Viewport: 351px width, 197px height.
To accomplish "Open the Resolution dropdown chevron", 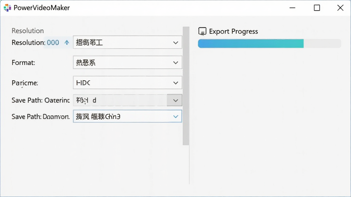I will (175, 42).
